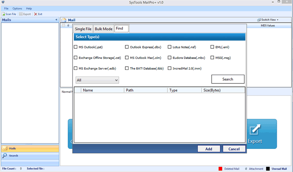Switch to the Bulk Mode tab
293x172 pixels.
tap(104, 29)
